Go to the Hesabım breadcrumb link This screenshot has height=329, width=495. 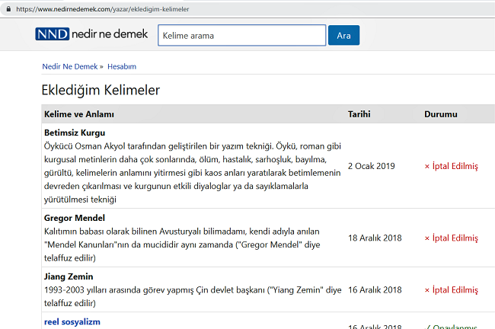pyautogui.click(x=122, y=66)
